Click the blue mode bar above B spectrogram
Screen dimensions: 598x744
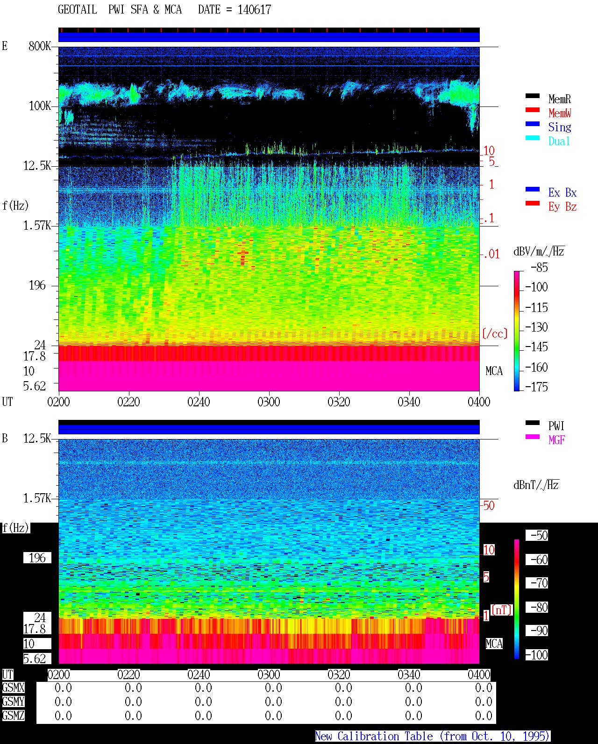pyautogui.click(x=269, y=429)
